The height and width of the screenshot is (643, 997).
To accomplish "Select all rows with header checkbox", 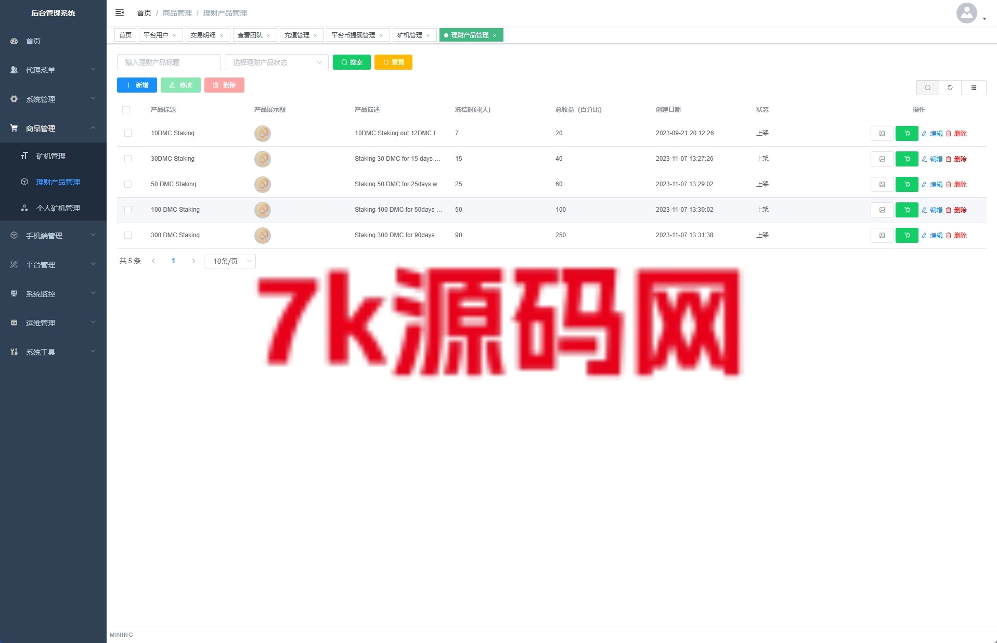I will (x=126, y=110).
